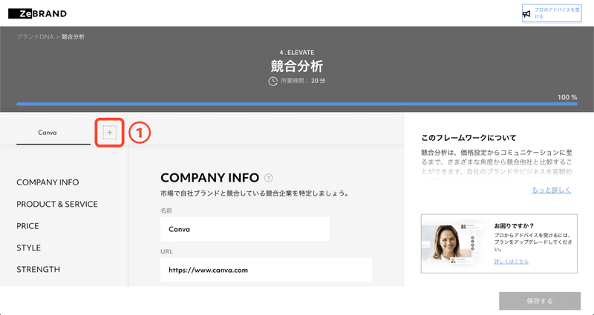
Task: Click the URL field with canva.com
Action: [266, 270]
